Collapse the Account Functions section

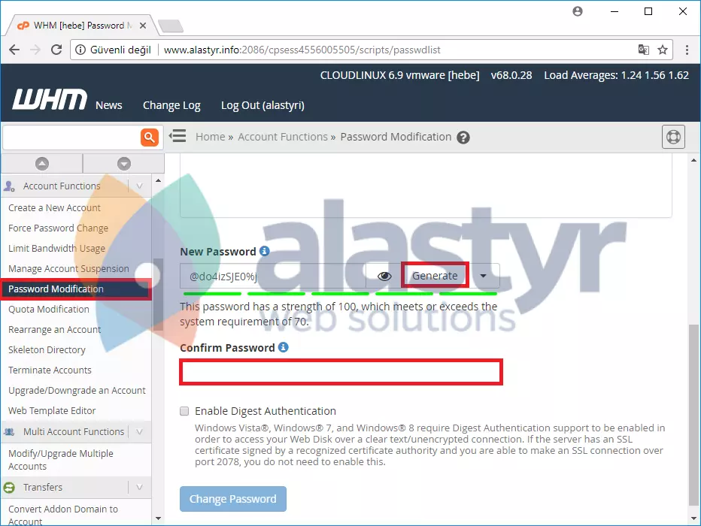click(x=139, y=186)
